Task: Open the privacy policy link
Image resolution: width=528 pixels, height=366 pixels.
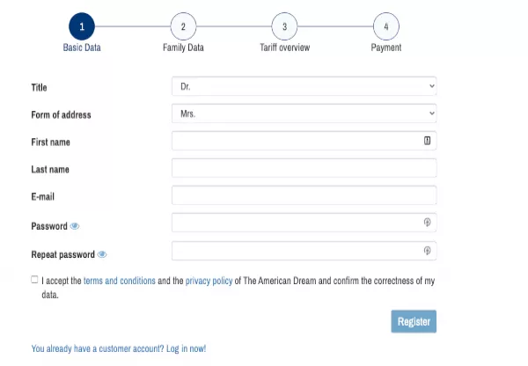Action: point(209,281)
